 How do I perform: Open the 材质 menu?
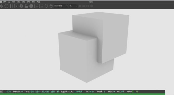click(x=18, y=2)
